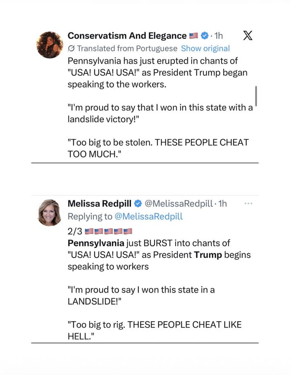Click verified badge beside Conservatism And Elegance
Screen dimensions: 291x375
point(204,36)
